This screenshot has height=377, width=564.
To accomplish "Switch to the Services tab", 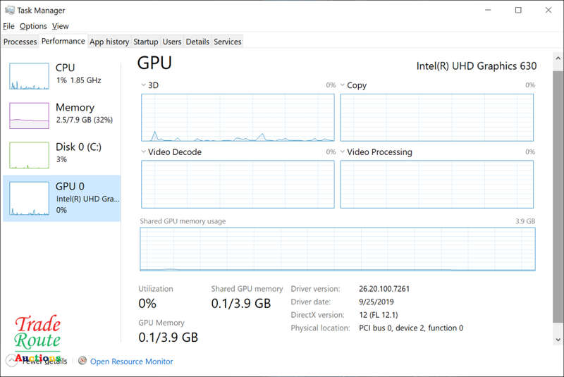I will 228,42.
